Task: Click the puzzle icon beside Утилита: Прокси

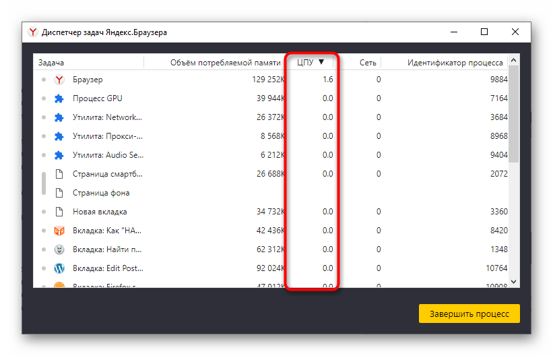Action: [59, 136]
